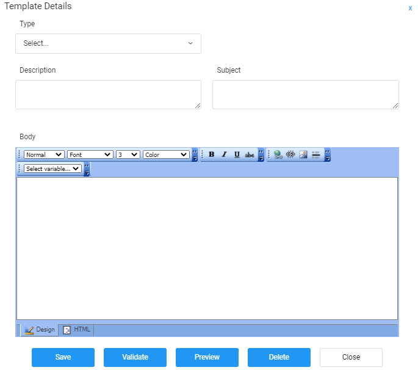418x370 pixels.
Task: Click inside the Subject text field
Action: (305, 95)
